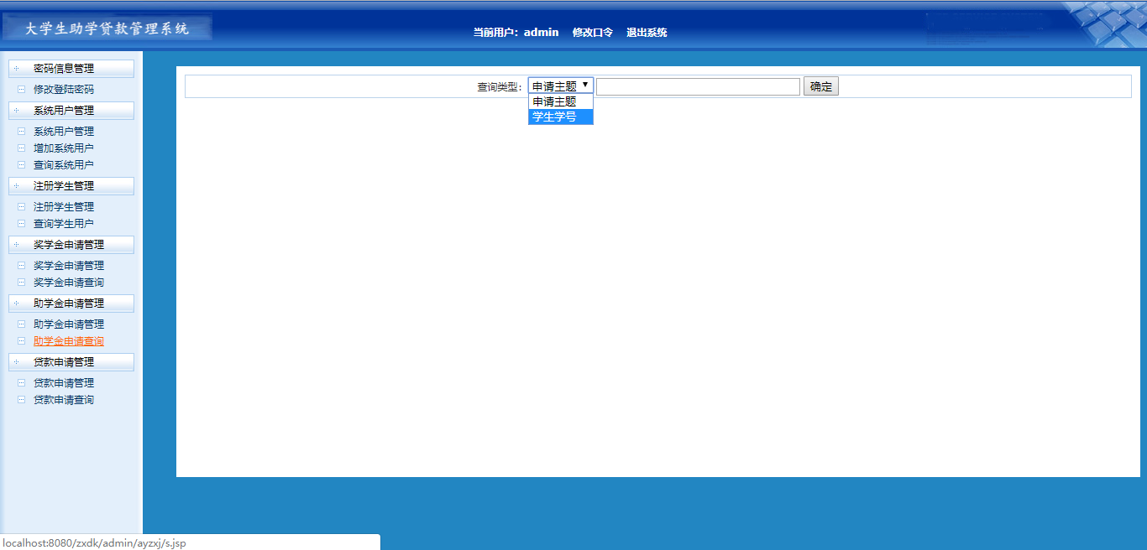Open the highlighted 助学金申请查询 link

click(69, 341)
